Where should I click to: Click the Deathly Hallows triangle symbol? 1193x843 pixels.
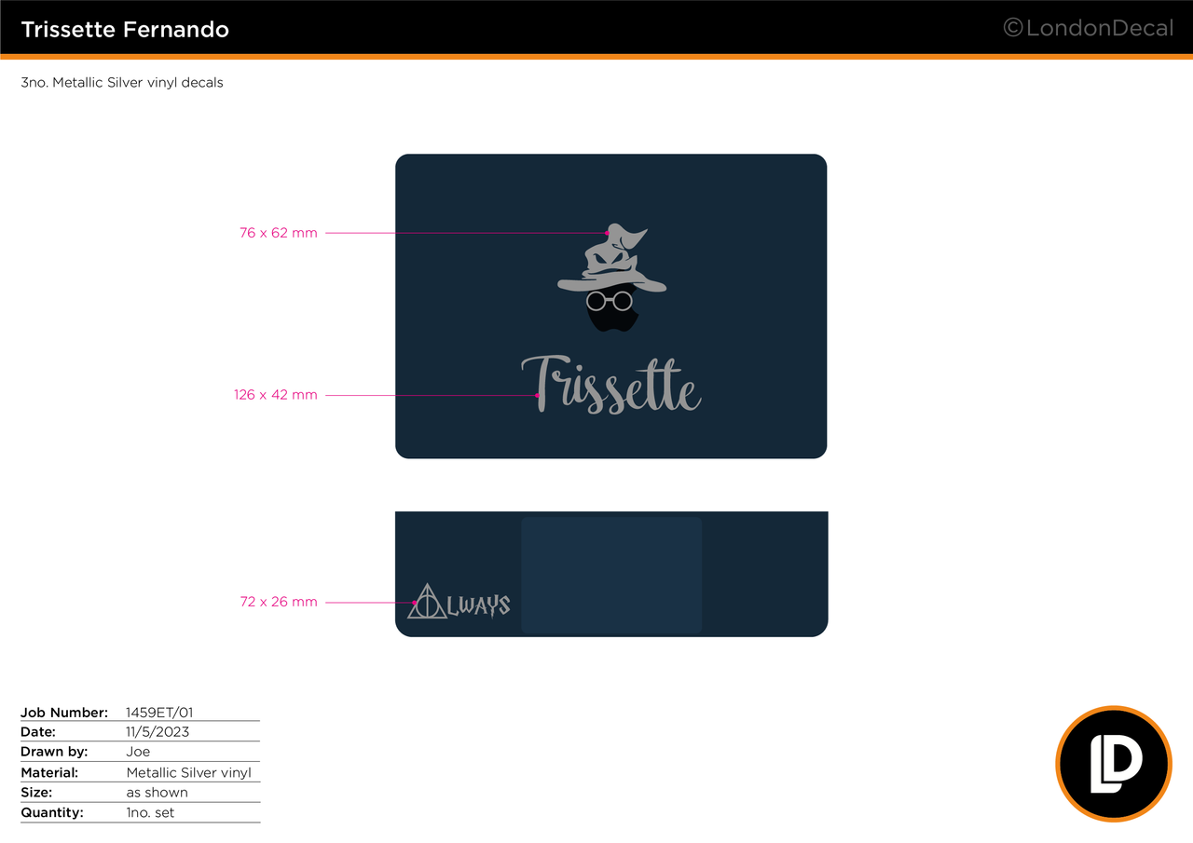pos(427,602)
